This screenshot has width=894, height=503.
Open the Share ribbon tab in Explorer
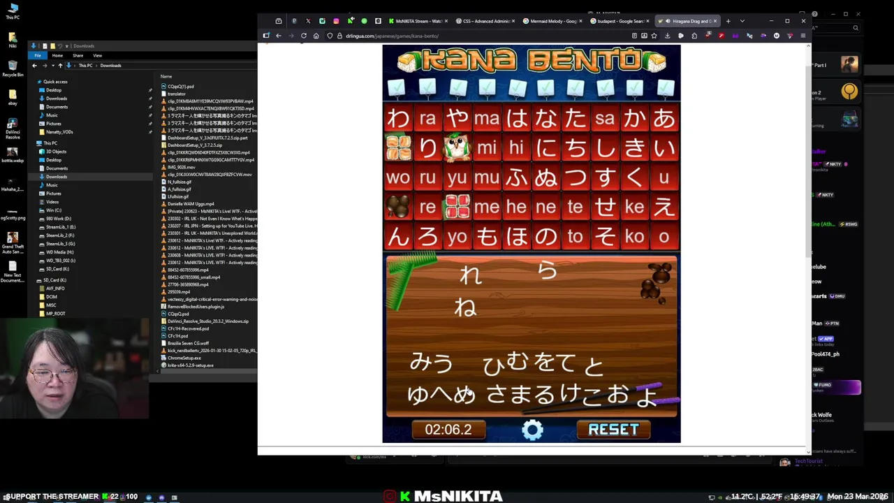[78, 55]
